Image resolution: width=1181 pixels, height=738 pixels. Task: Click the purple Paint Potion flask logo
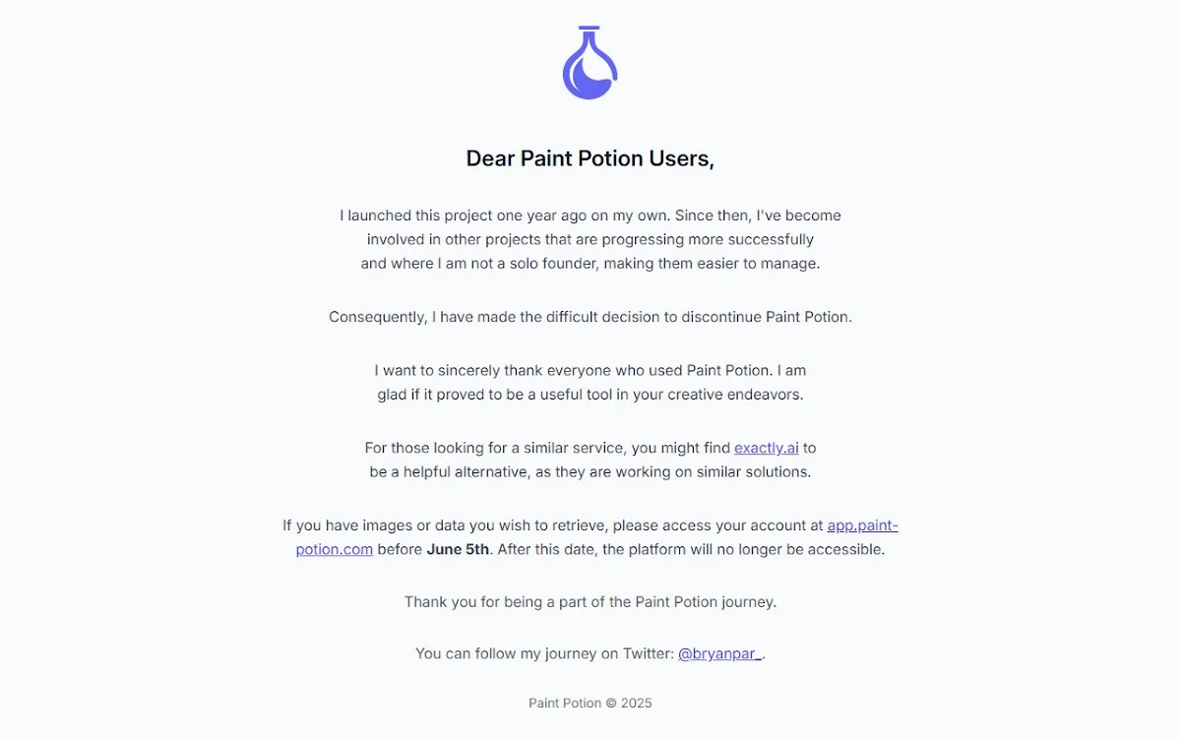(590, 62)
